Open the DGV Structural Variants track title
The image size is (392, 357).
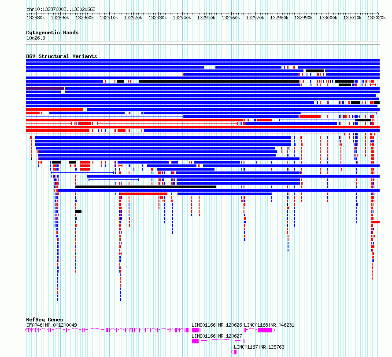point(62,56)
